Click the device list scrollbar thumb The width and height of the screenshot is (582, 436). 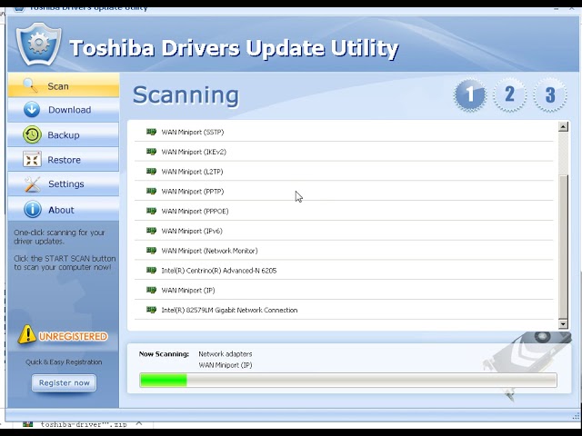[x=563, y=246]
